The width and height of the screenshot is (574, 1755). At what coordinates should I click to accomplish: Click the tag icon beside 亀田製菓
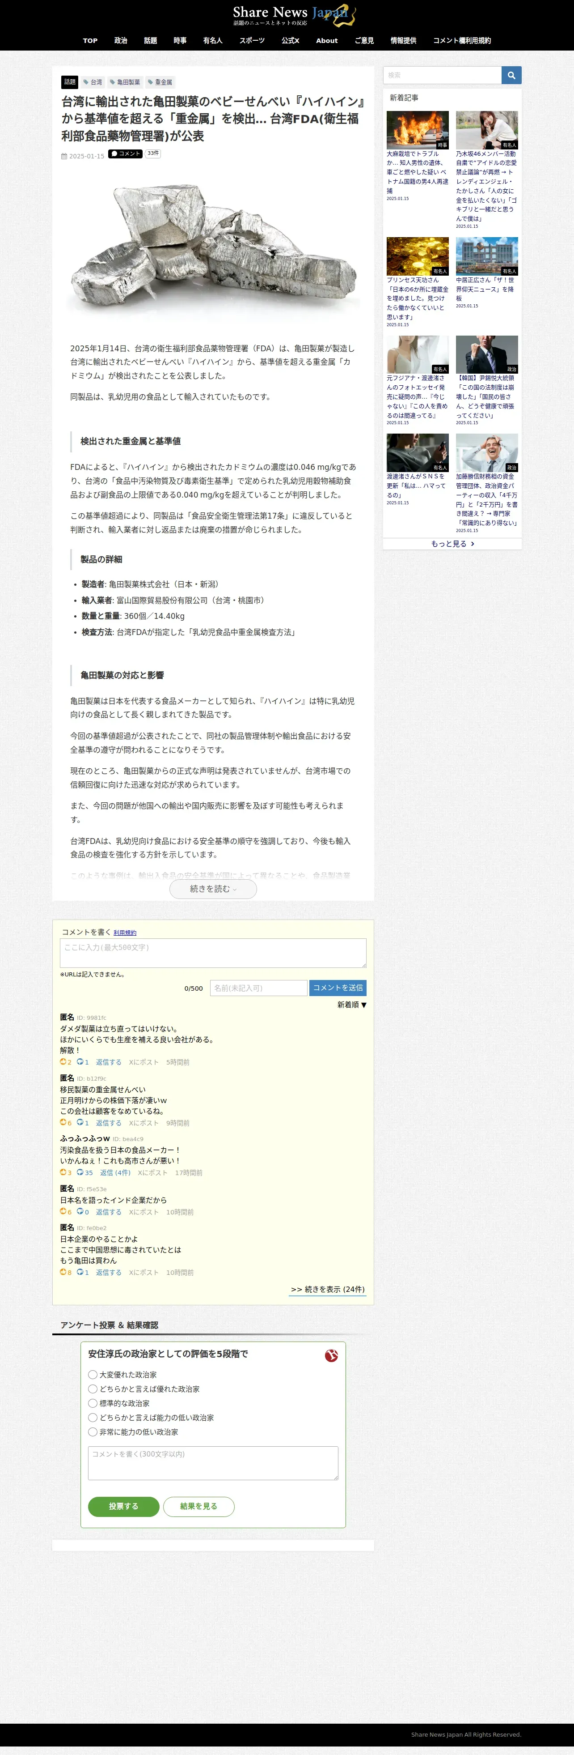[112, 82]
